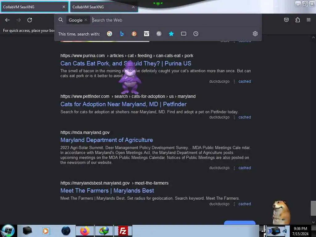Image resolution: width=316 pixels, height=237 pixels.
Task: Select the Firefox taskbar button
Action: click(85, 231)
